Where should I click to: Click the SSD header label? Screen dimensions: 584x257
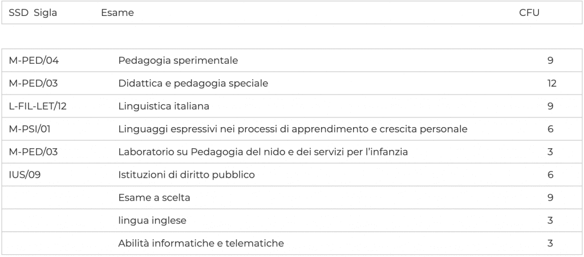18,13
